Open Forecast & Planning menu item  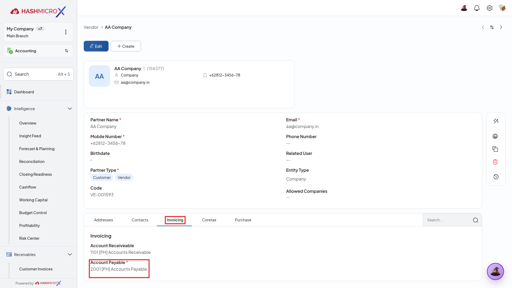tap(37, 149)
